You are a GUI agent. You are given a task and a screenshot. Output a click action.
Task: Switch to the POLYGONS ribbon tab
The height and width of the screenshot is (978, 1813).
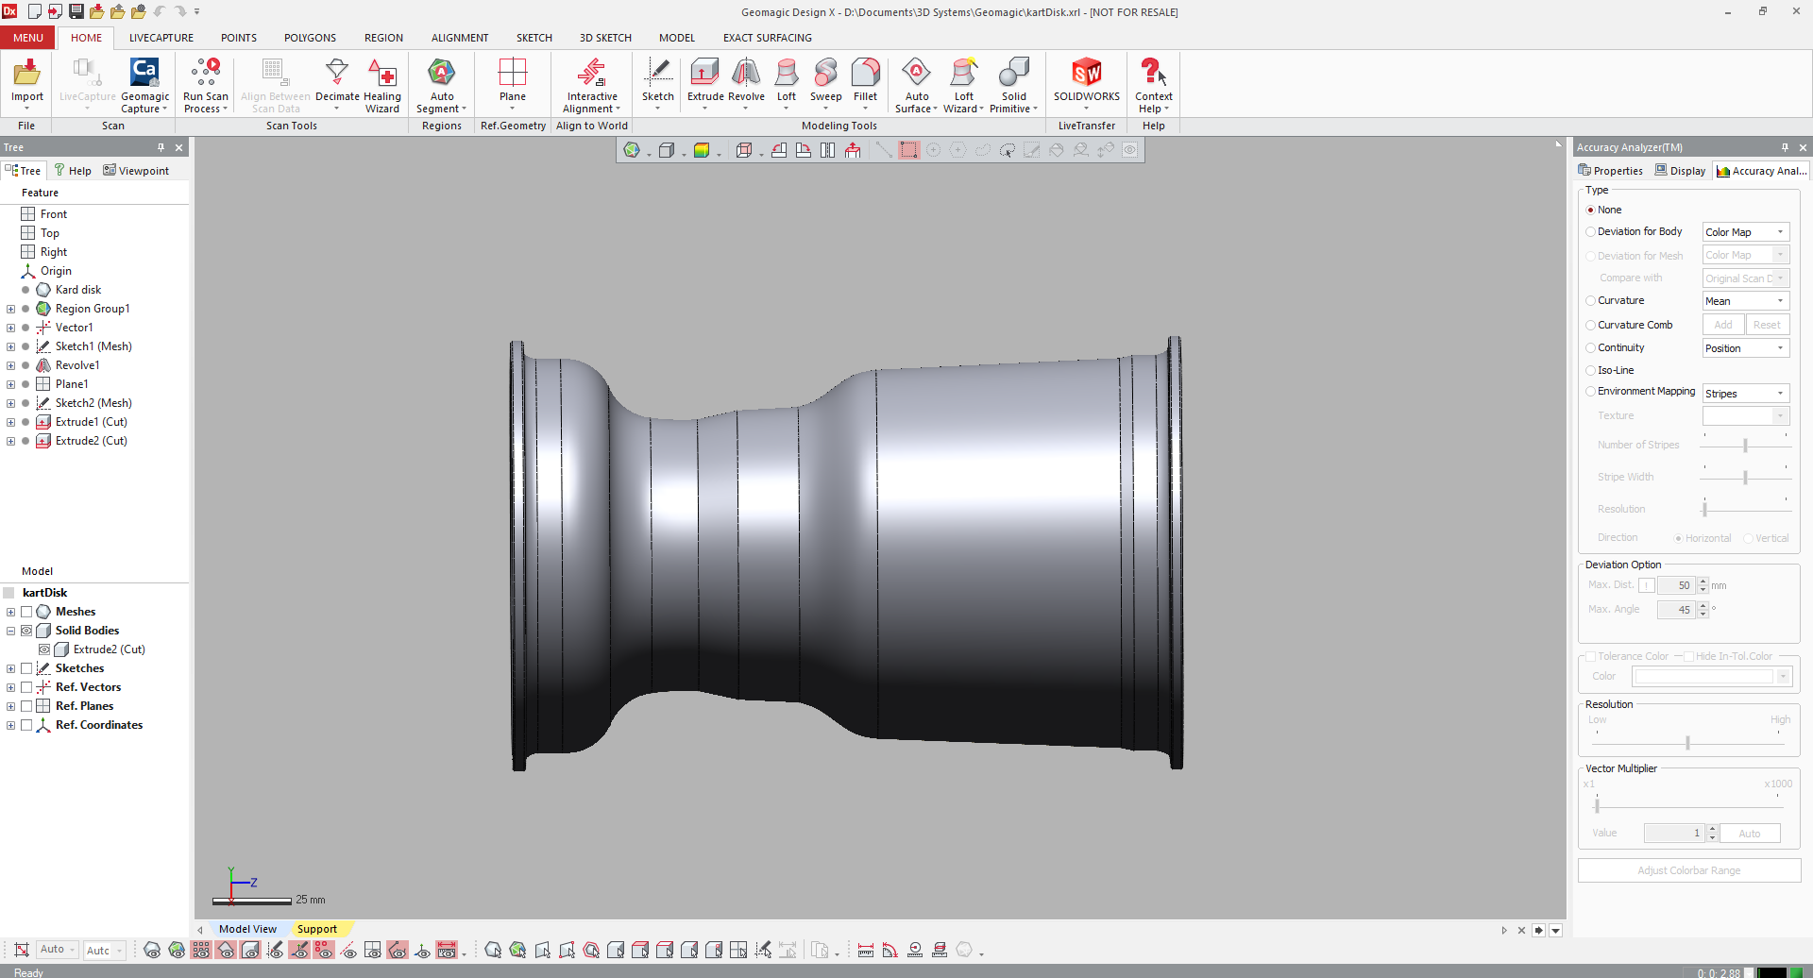pyautogui.click(x=310, y=38)
